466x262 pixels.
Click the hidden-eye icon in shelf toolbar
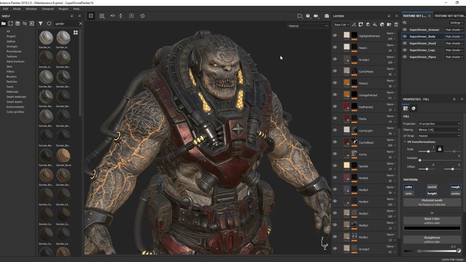24,23
